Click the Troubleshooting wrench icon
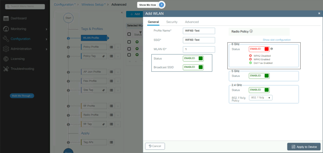This screenshot has height=153, width=323. (x=6, y=69)
